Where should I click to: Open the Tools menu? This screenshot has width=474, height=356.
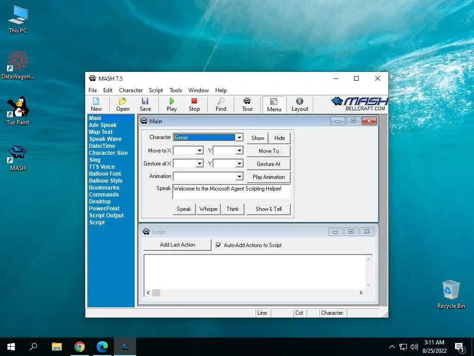click(175, 90)
